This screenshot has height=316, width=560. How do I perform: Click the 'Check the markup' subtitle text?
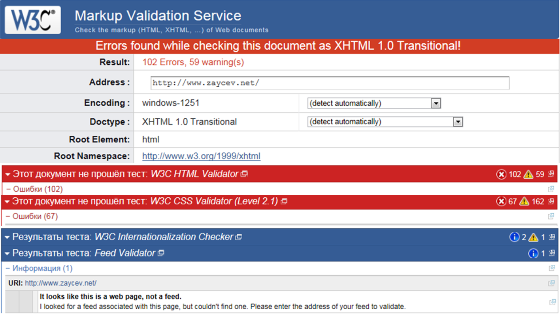click(172, 30)
